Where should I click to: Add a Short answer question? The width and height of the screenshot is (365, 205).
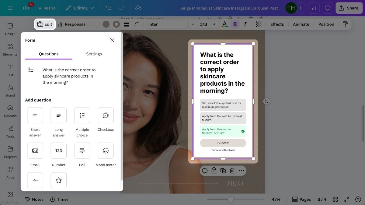[x=35, y=115]
